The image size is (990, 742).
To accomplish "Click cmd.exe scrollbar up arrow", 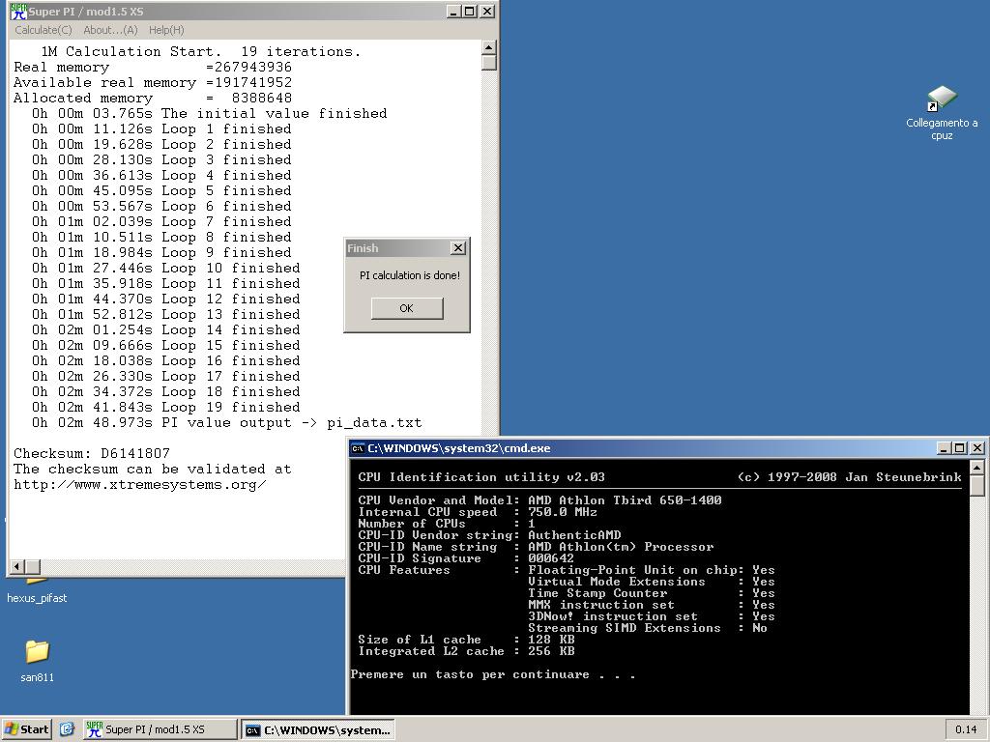I will (x=976, y=468).
